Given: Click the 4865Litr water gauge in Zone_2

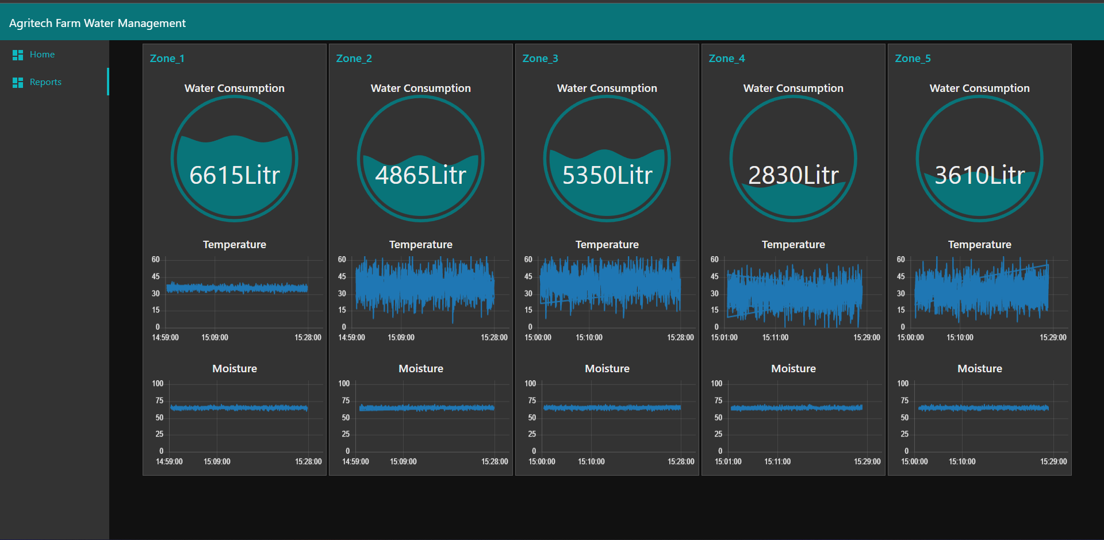Looking at the screenshot, I should pos(421,159).
